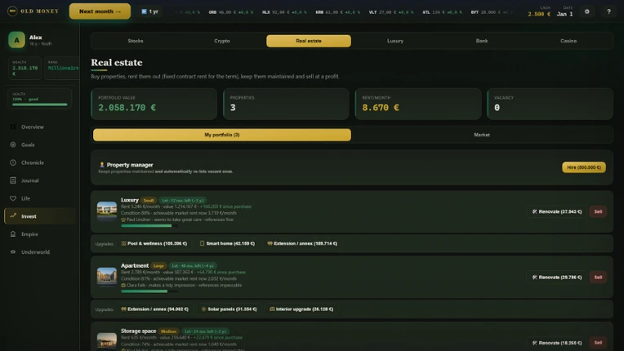Select the Goals target icon

(13, 144)
